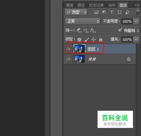Lock layer position move icon
This screenshot has width=141, height=136.
pos(93,40)
